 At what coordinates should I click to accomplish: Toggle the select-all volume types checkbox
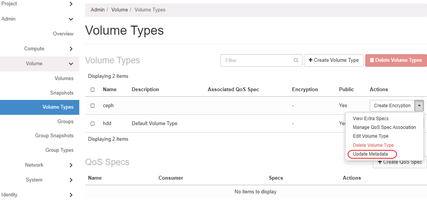click(93, 90)
